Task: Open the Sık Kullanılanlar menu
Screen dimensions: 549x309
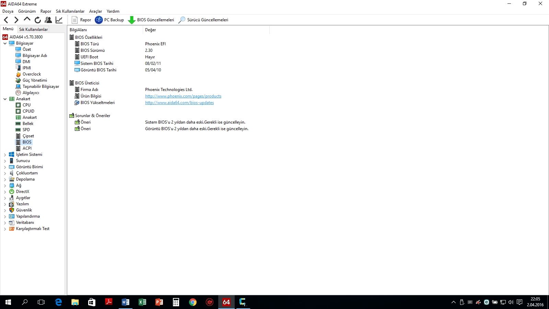Action: click(70, 11)
